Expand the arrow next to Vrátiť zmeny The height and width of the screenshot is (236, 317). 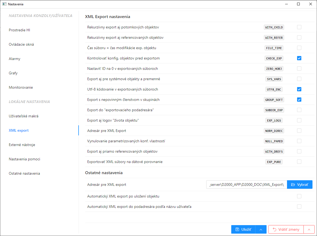point(309,229)
